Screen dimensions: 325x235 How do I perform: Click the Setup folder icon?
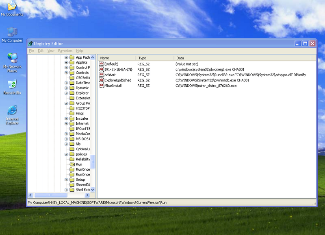[x=72, y=180]
